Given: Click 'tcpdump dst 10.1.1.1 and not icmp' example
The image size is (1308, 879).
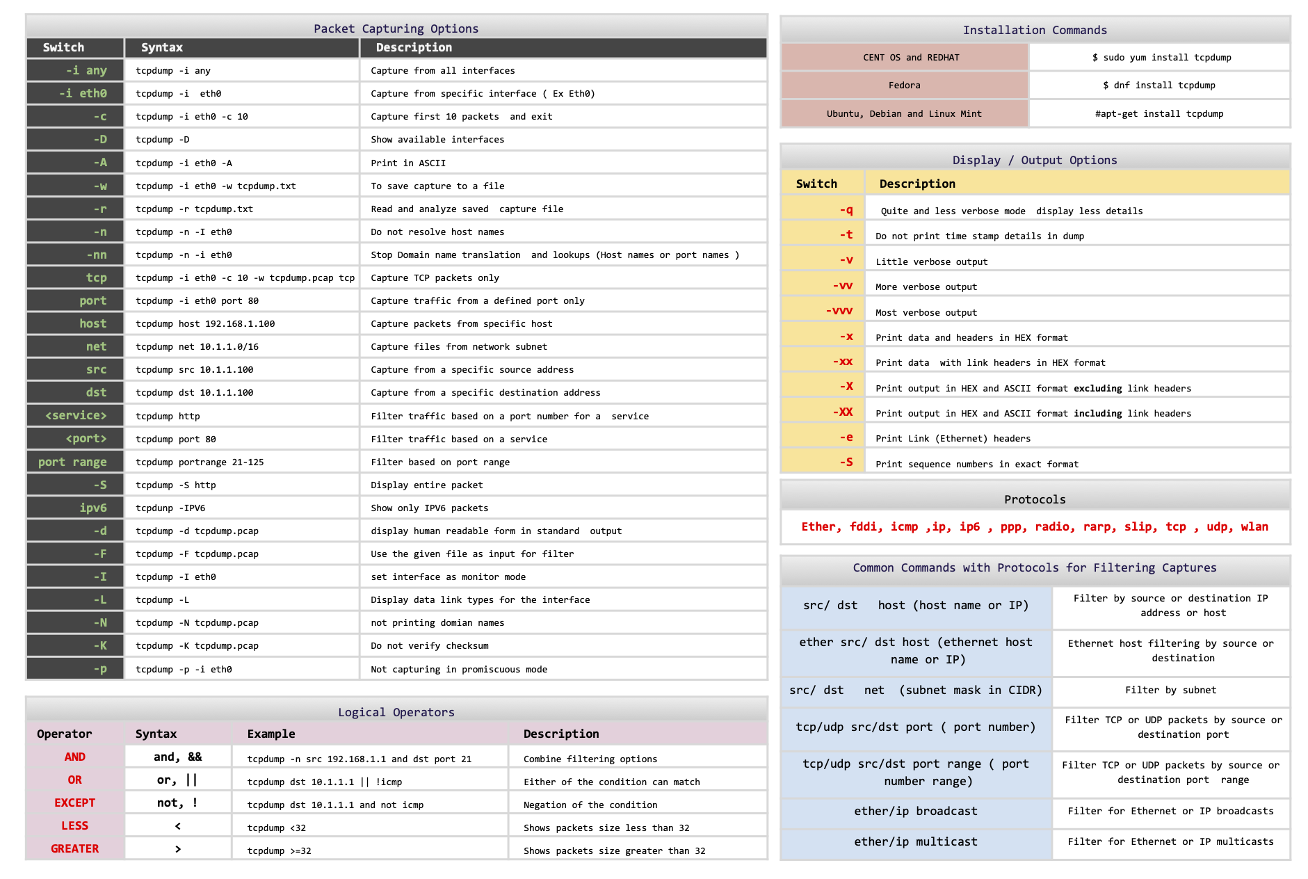Looking at the screenshot, I should point(335,805).
